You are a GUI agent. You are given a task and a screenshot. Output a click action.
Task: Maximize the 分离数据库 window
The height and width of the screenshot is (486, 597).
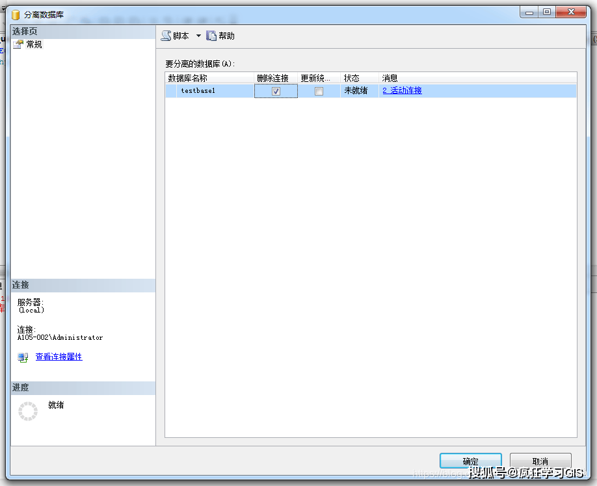pos(547,12)
